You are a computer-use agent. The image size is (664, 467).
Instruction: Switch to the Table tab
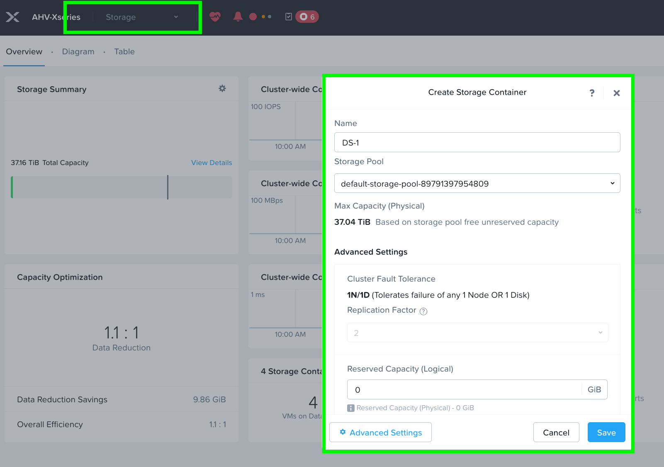124,51
